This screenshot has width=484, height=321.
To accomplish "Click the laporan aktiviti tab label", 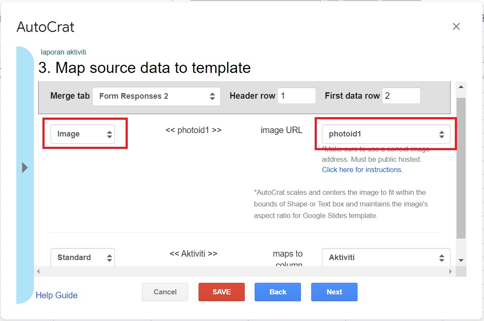I will pos(63,52).
